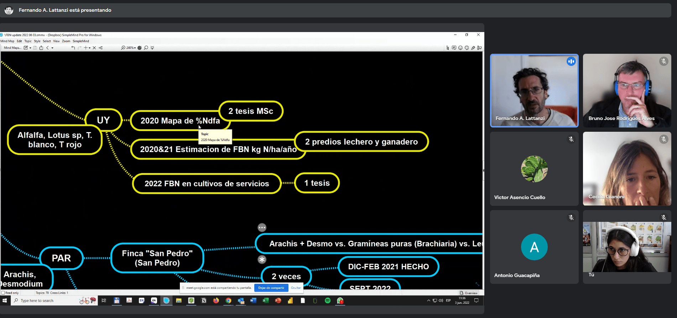Open the add topic plus dropdown arrow
The image size is (677, 318).
point(89,48)
